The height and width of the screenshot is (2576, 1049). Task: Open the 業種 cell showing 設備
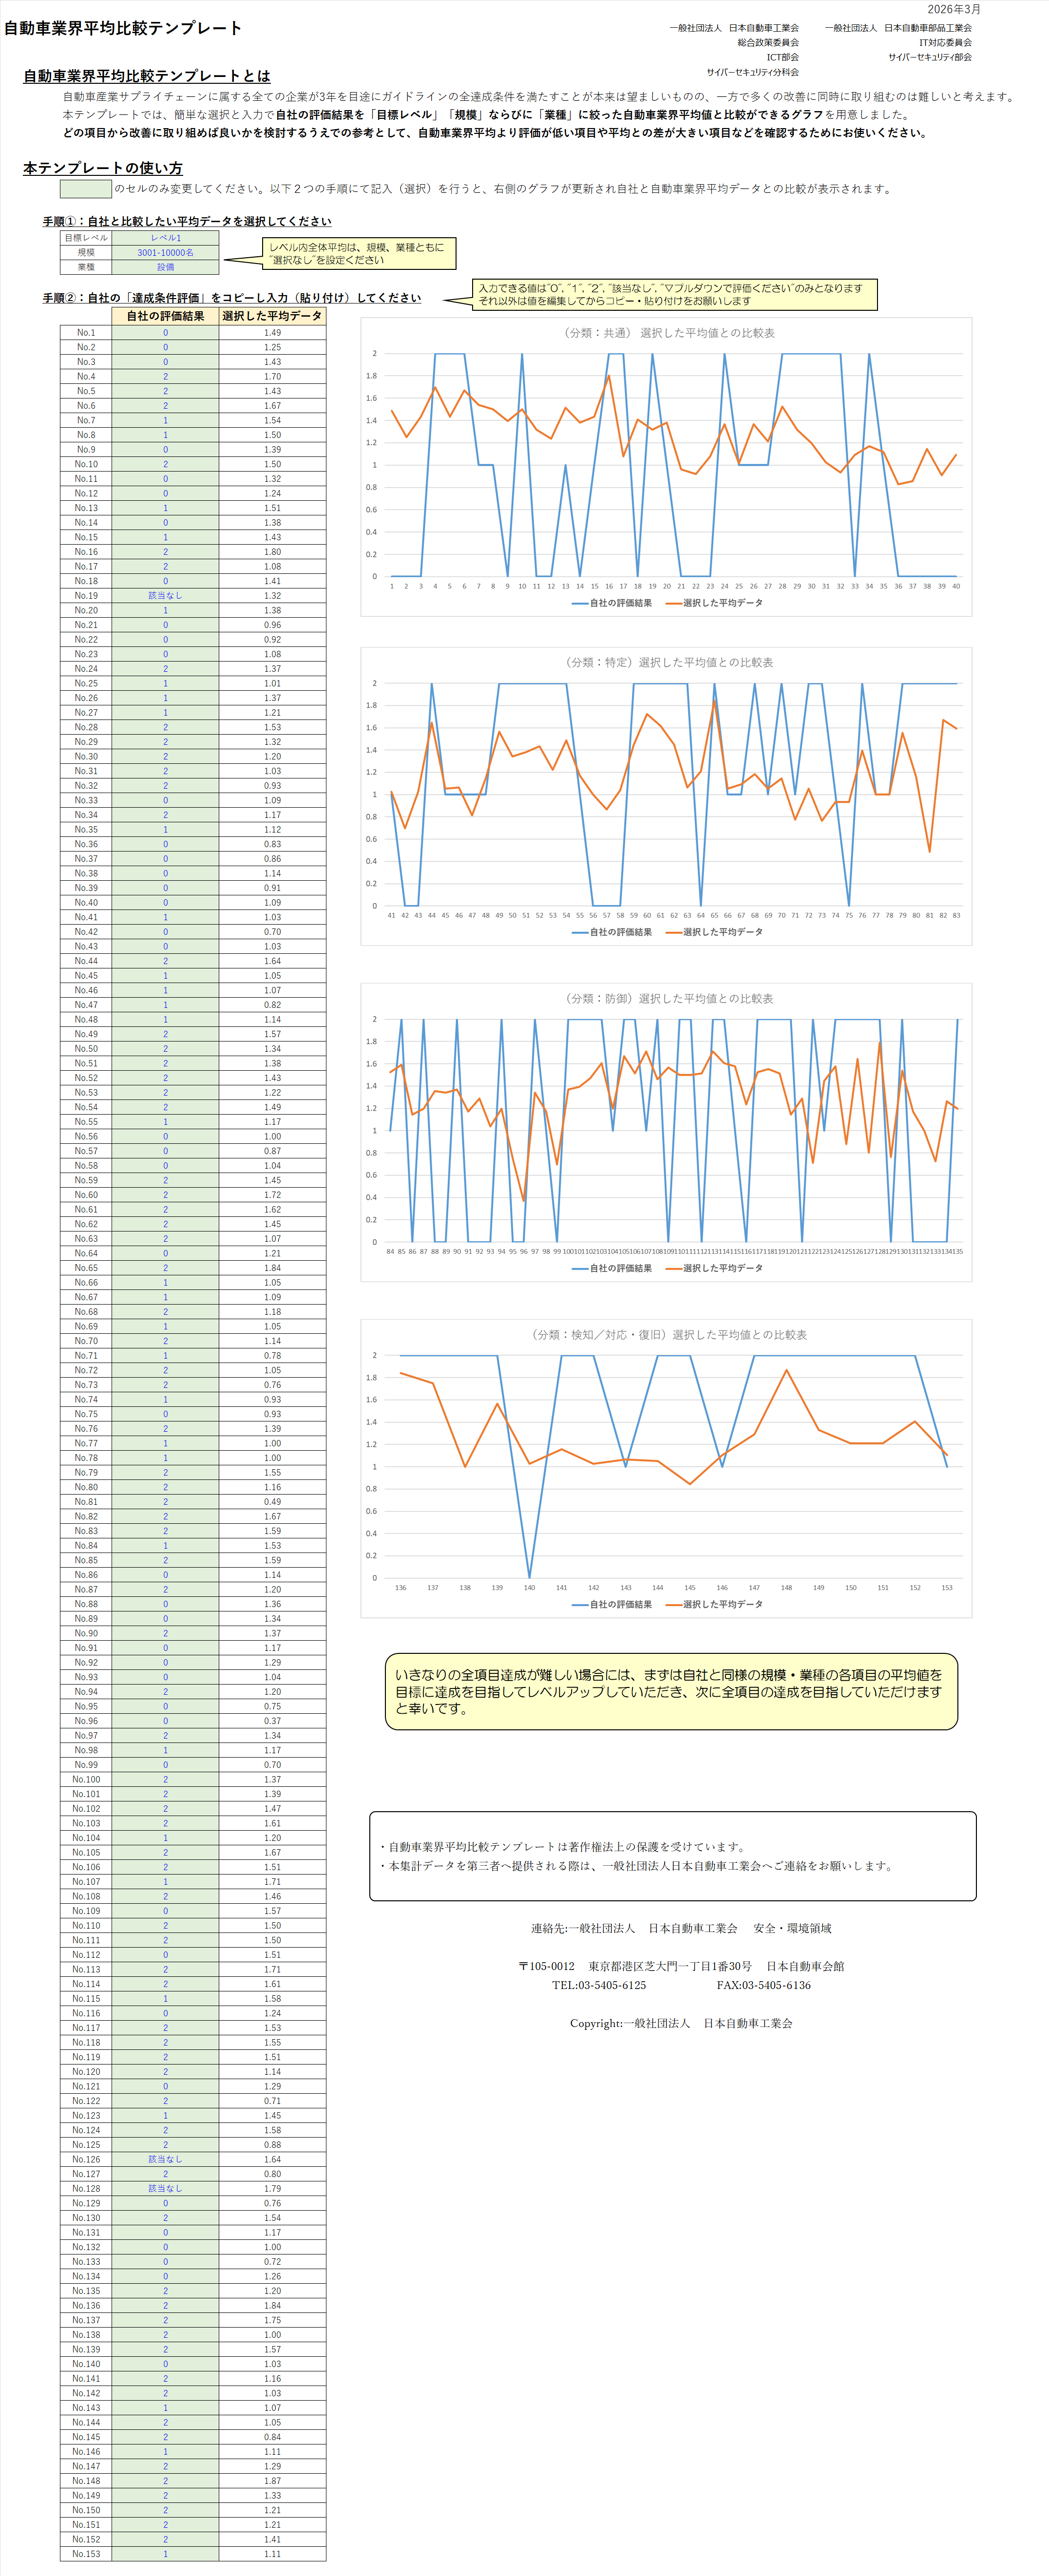pyautogui.click(x=165, y=267)
